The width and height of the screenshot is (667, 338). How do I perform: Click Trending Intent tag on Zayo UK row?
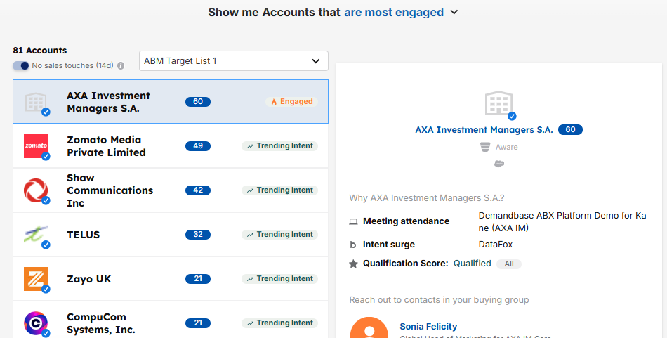point(280,279)
